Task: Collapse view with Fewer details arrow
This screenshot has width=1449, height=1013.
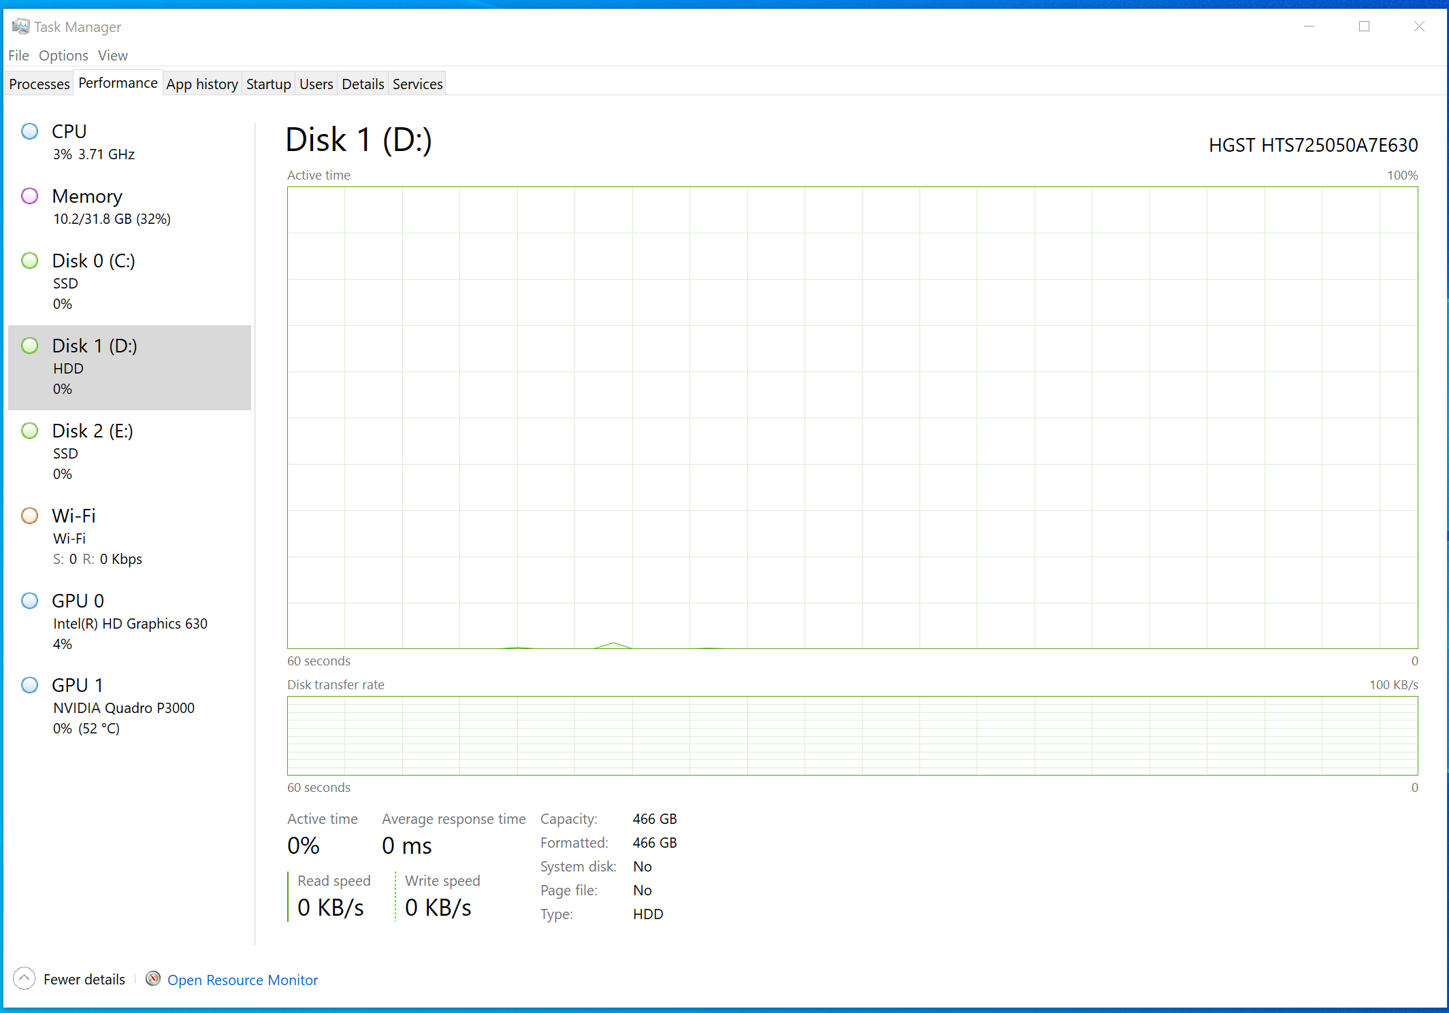Action: [x=24, y=979]
